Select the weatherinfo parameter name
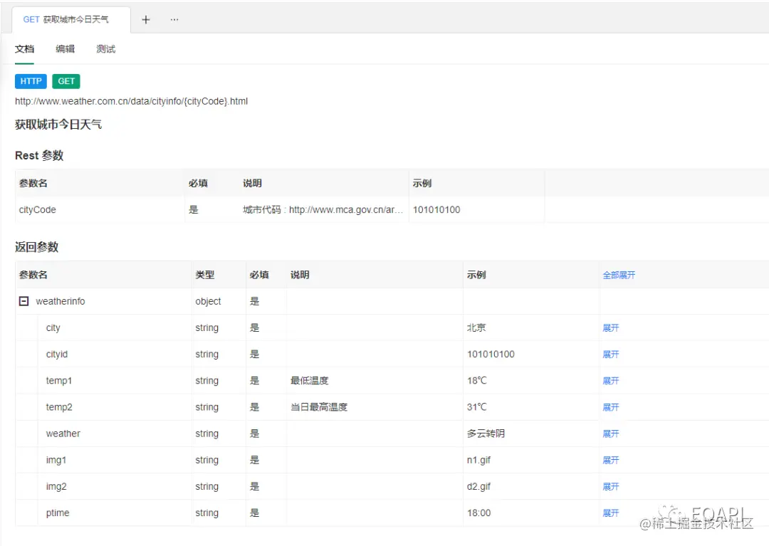This screenshot has width=769, height=546. 61,301
